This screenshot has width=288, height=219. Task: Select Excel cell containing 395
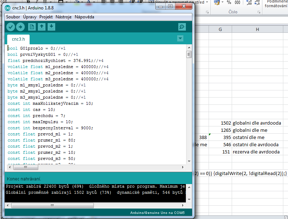pyautogui.click(x=220, y=137)
